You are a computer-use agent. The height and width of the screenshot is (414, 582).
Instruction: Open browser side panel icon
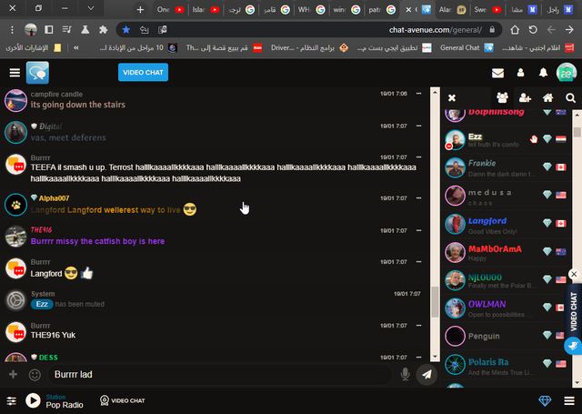(48, 30)
